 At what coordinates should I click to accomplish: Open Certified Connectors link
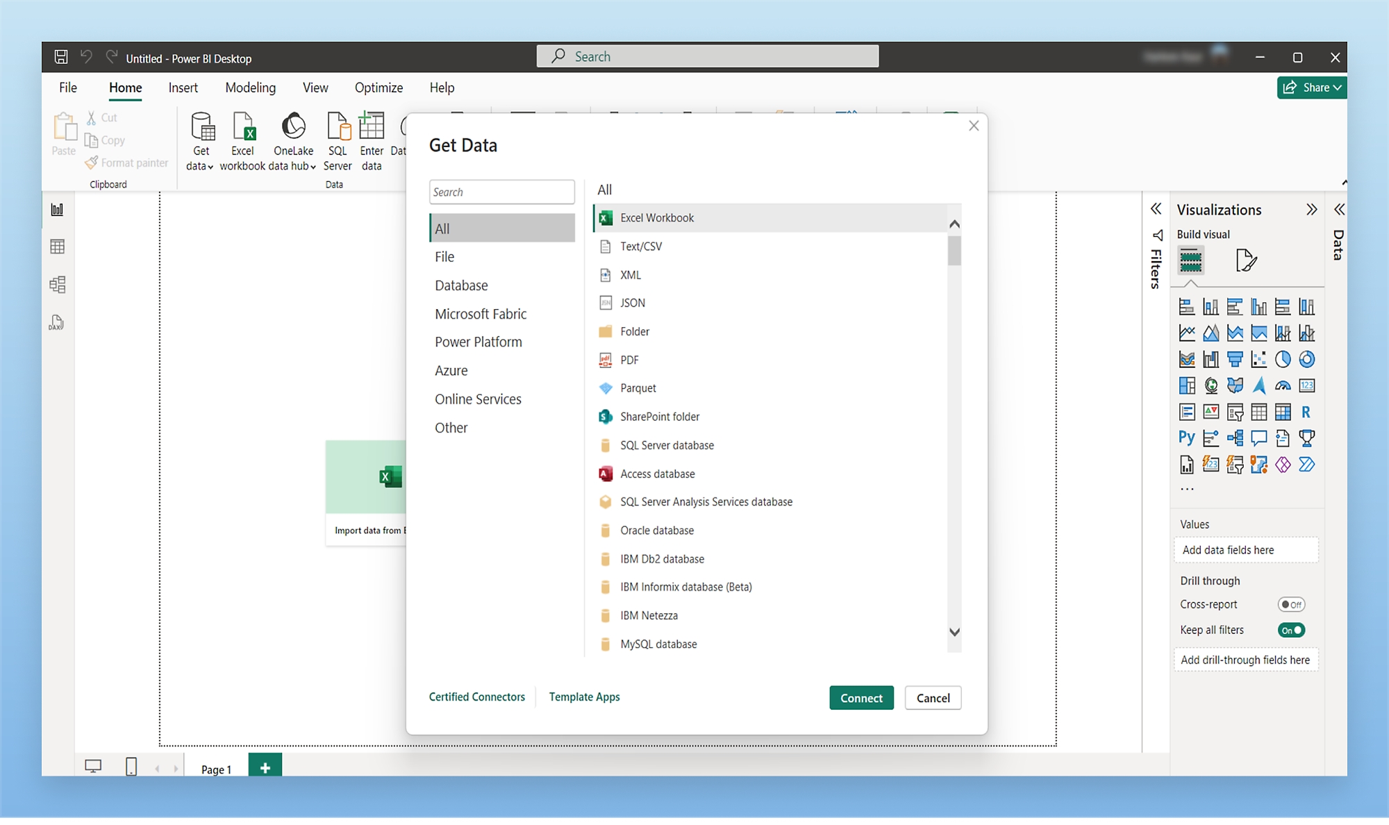click(476, 697)
